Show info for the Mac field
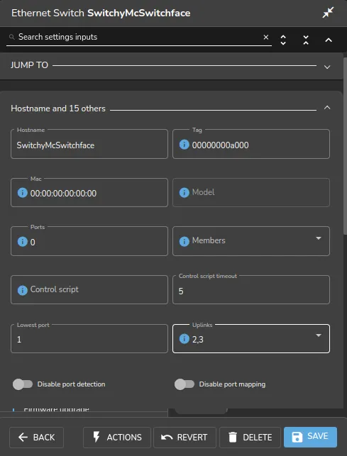 point(23,192)
